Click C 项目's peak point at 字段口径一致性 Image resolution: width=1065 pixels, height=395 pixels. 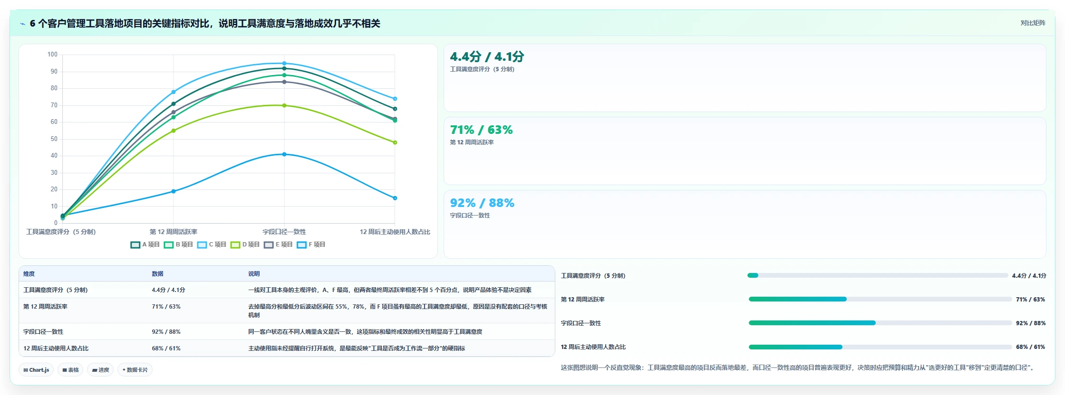[x=284, y=63]
